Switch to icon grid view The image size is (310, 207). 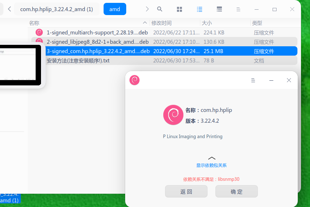point(179,9)
